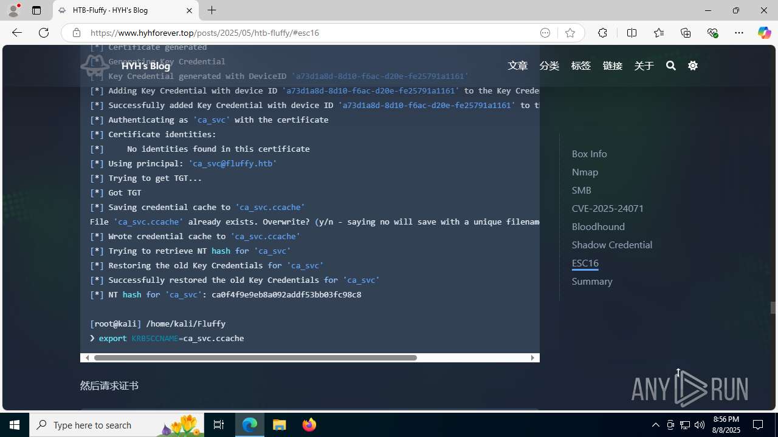Toggle blog theme mode icon
This screenshot has width=778, height=437.
[693, 66]
